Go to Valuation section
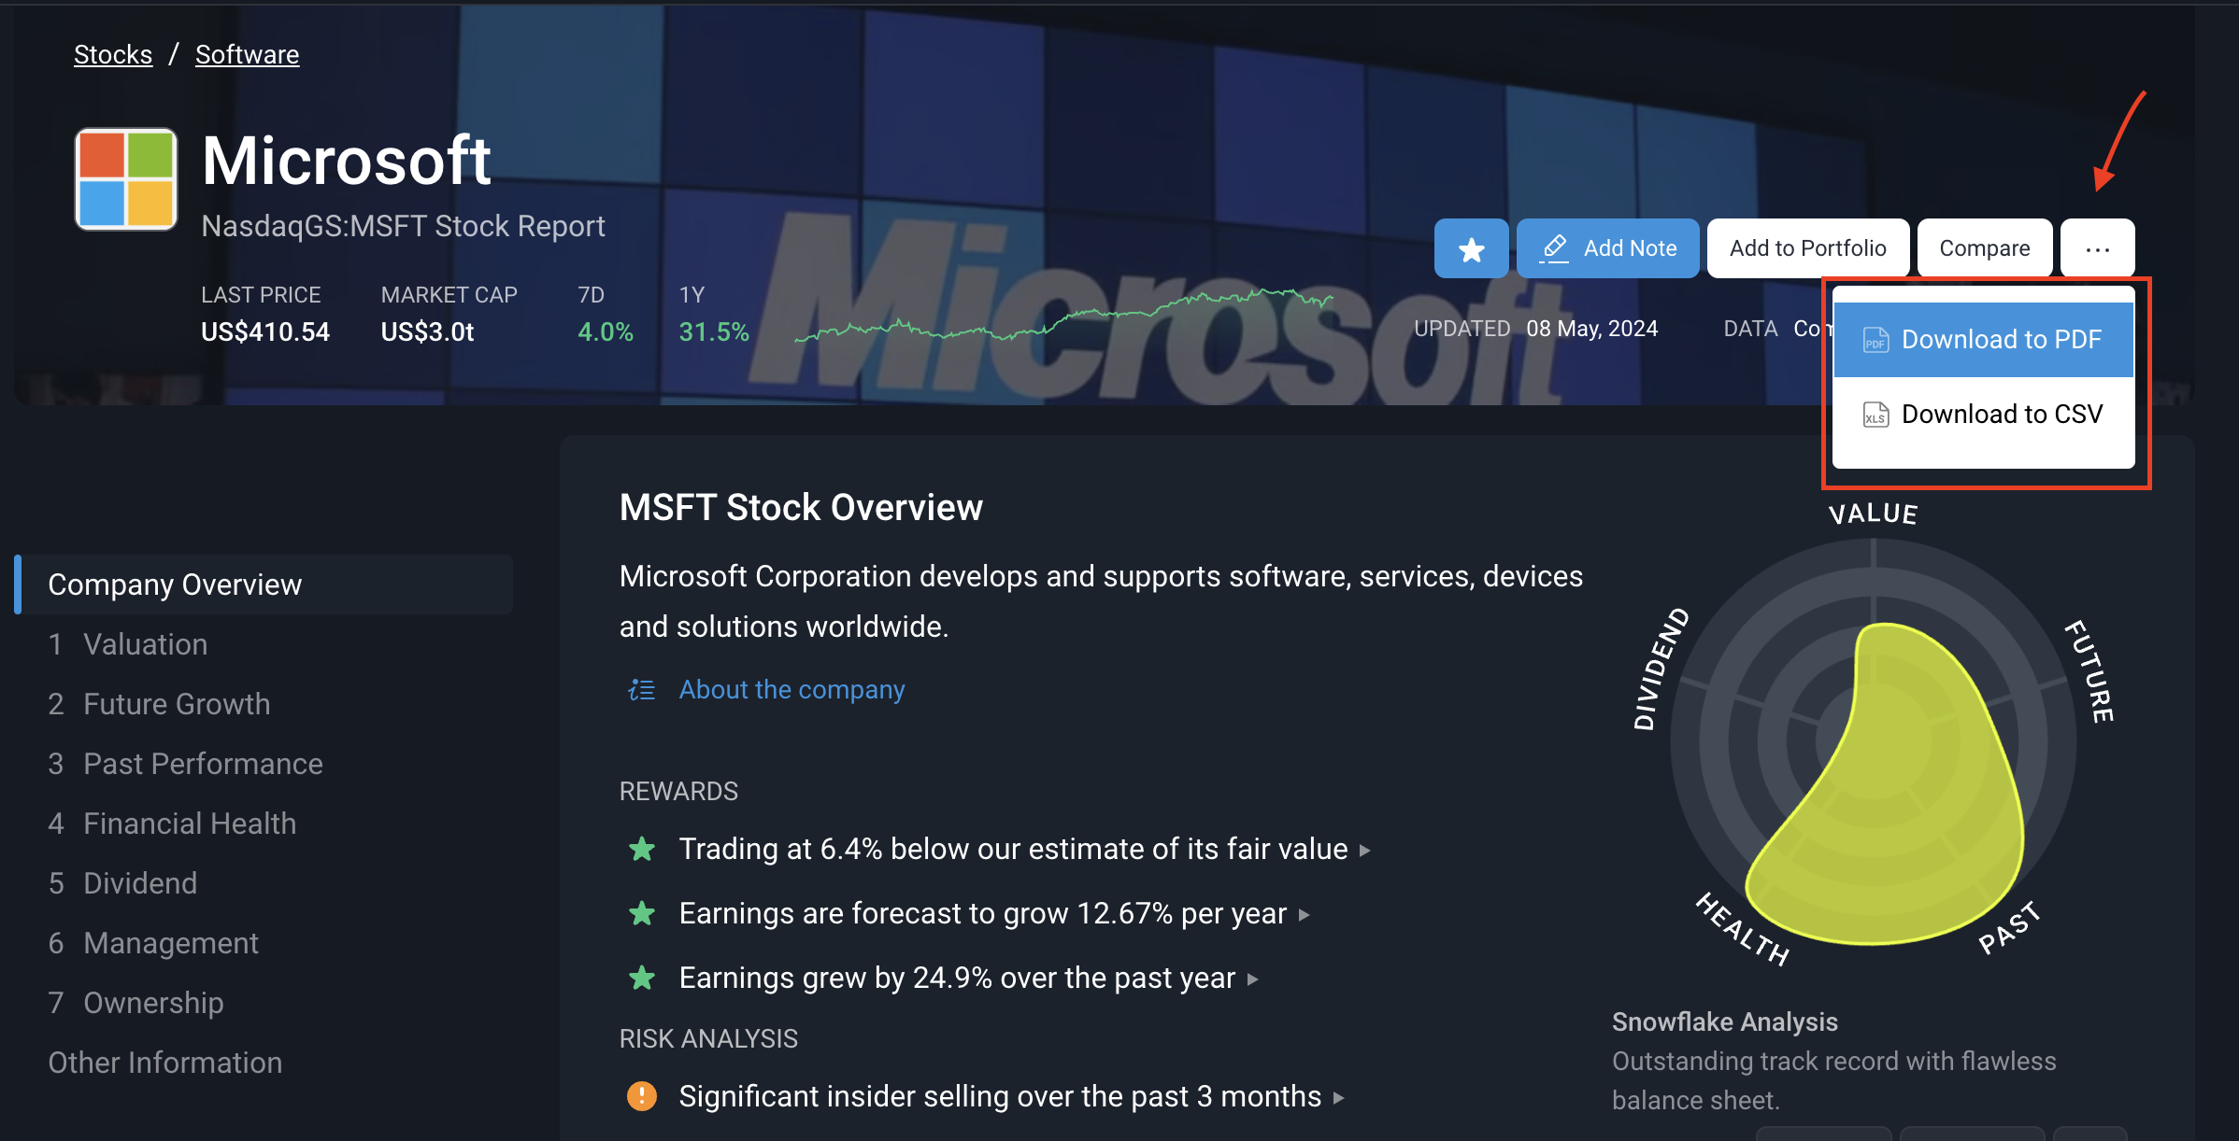Image resolution: width=2239 pixels, height=1141 pixels. pos(145,644)
